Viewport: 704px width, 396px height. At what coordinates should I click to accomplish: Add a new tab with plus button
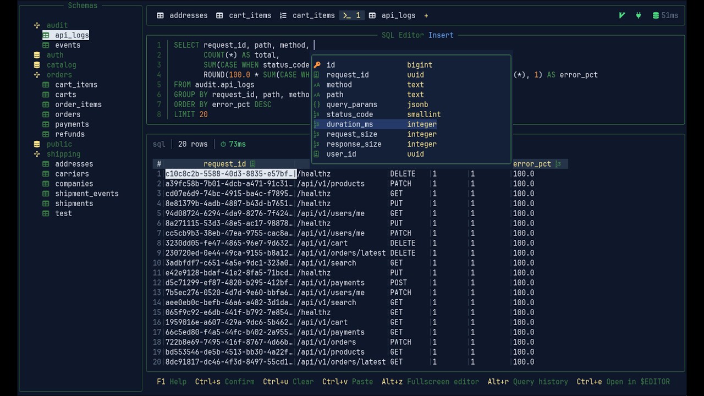(426, 15)
